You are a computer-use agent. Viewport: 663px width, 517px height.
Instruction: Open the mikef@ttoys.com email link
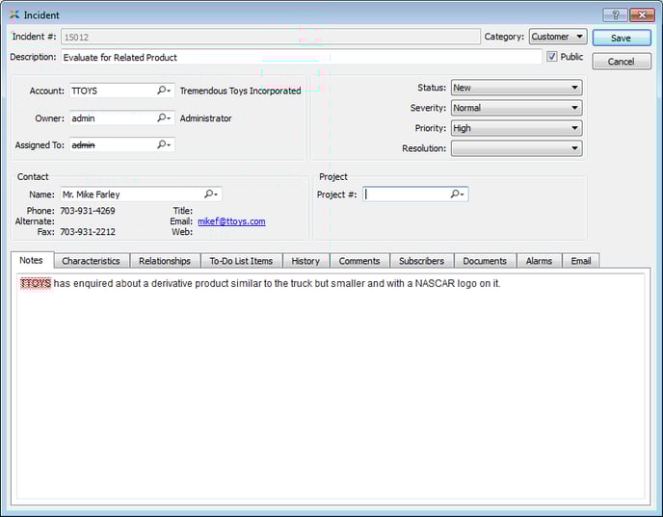point(231,221)
